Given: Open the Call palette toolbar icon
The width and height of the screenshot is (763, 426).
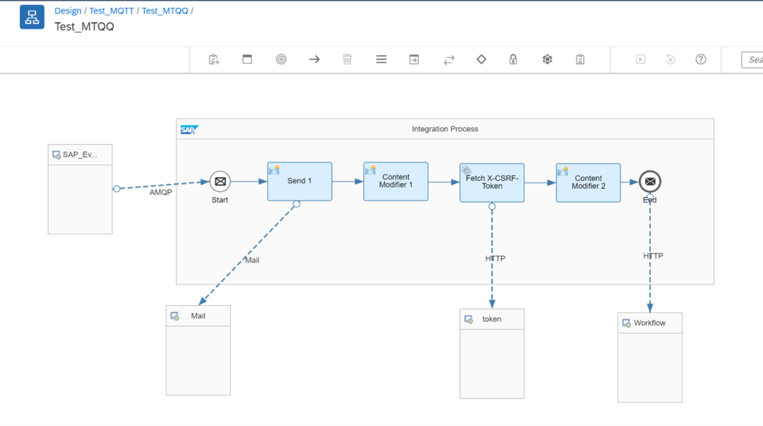Looking at the screenshot, I should (x=414, y=59).
